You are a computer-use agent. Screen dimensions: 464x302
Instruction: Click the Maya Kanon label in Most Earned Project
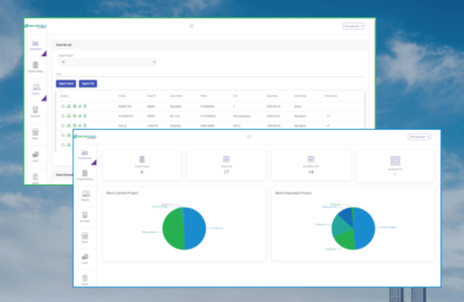(150, 232)
